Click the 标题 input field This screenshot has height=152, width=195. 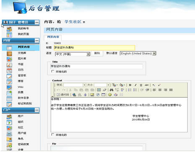[x=94, y=48]
